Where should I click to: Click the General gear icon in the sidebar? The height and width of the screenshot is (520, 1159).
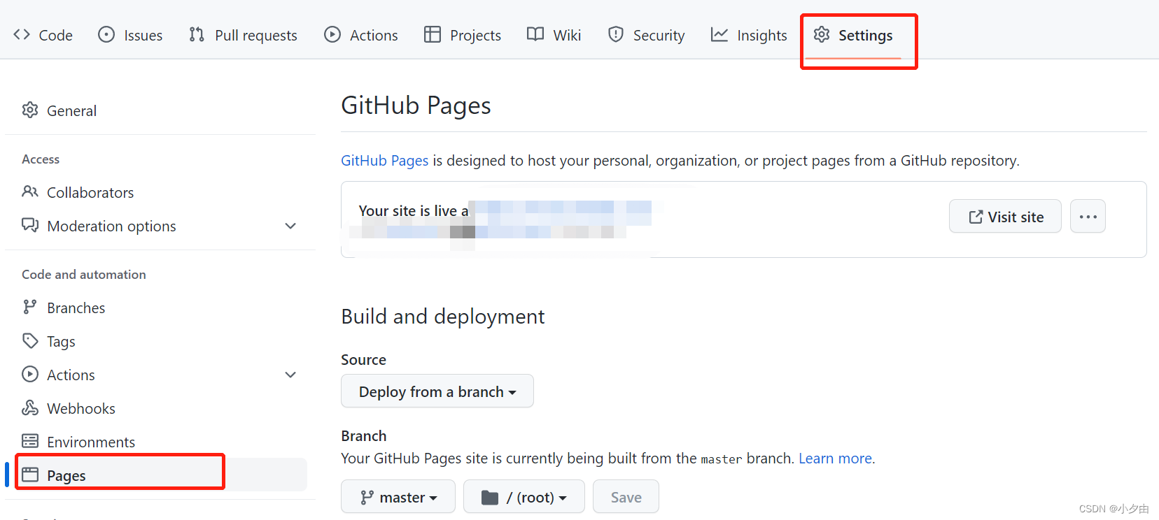coord(30,110)
